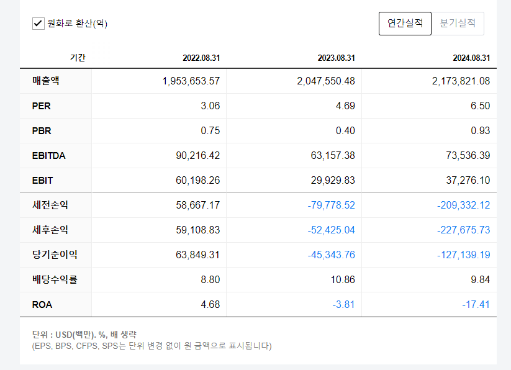The height and width of the screenshot is (370, 511).
Task: Click ROA value -17.41
Action: [x=476, y=305]
